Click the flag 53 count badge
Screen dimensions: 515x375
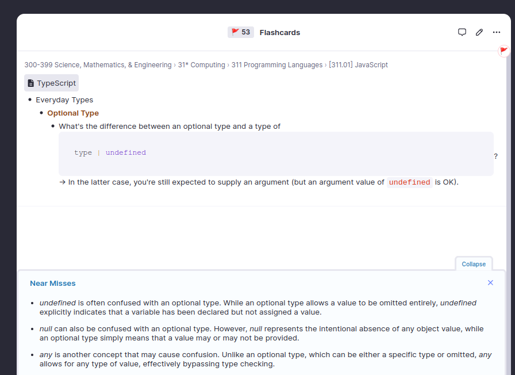[x=241, y=32]
